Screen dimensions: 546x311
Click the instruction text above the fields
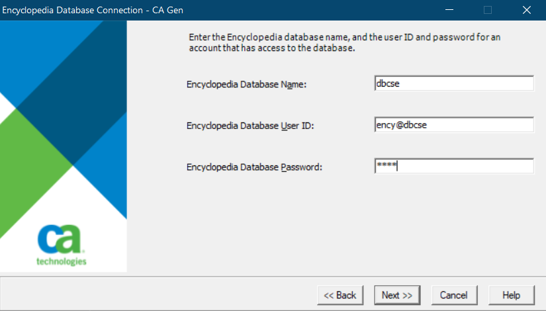[344, 43]
